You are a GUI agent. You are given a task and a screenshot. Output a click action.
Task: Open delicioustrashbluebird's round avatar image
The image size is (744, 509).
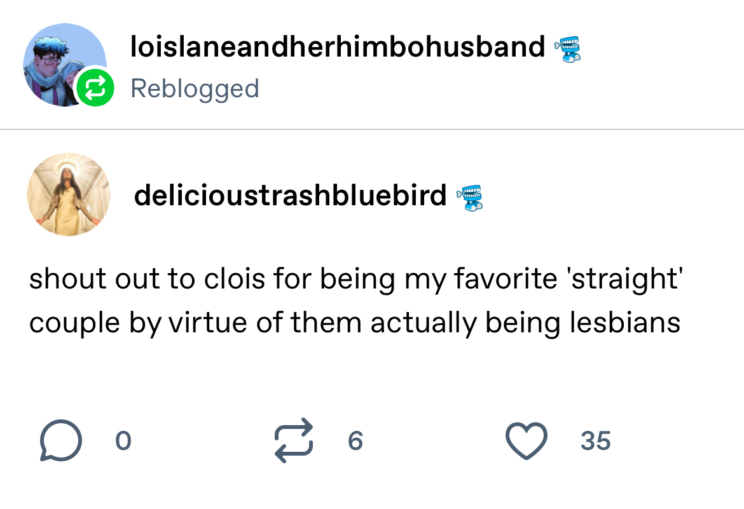click(x=68, y=194)
